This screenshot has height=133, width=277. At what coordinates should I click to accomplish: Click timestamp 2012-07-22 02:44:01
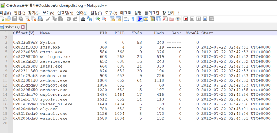(x=225, y=118)
